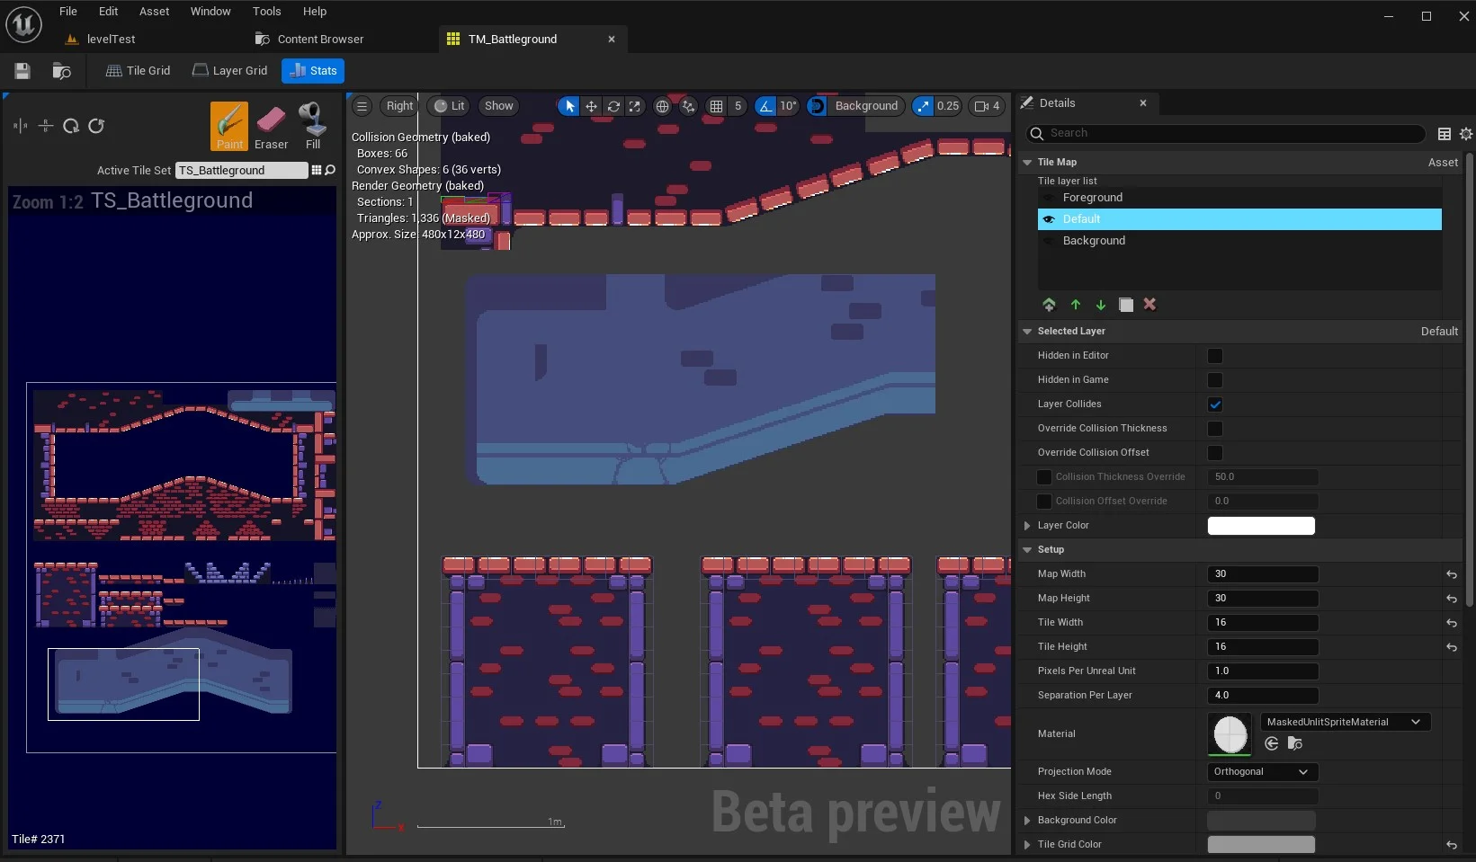Open the Tools menu
Screen dimensions: 1476x862
point(266,12)
